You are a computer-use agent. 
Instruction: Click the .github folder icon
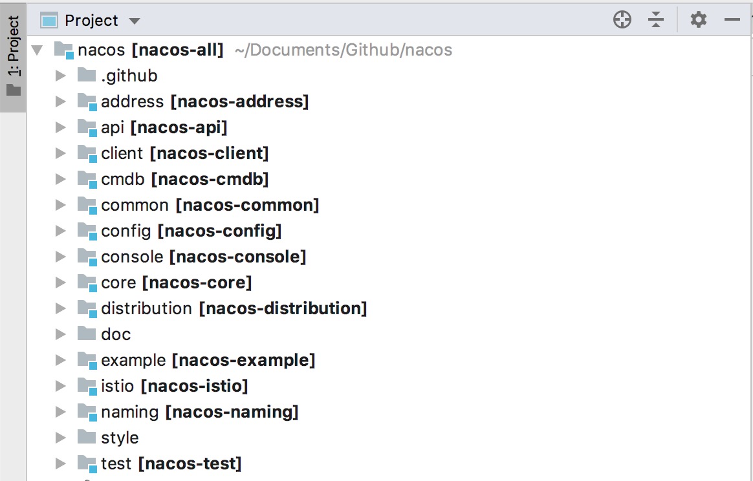pyautogui.click(x=87, y=76)
